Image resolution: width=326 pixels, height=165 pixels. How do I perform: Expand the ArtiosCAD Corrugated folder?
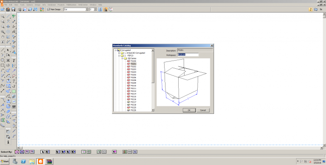[119, 53]
